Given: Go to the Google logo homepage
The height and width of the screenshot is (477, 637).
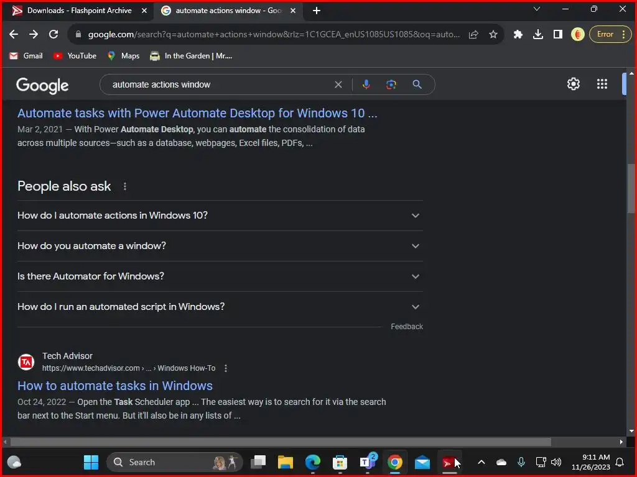Looking at the screenshot, I should [42, 85].
